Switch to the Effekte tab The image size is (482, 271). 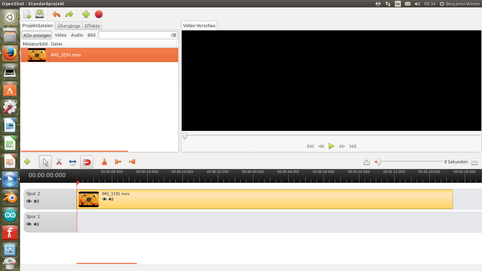[92, 26]
